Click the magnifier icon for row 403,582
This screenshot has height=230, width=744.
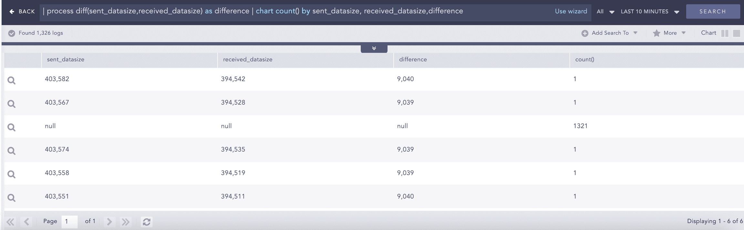point(11,80)
